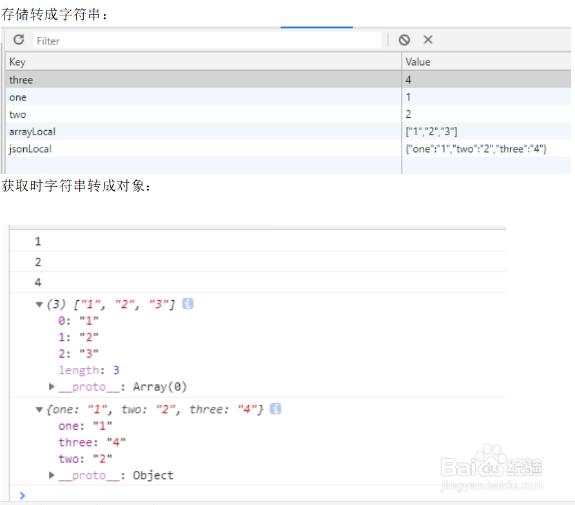Click the value cell showing 4
This screenshot has width=575, height=505.
tap(486, 79)
